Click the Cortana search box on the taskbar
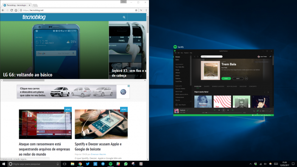Image resolution: width=297 pixels, height=167 pixels. (34, 164)
